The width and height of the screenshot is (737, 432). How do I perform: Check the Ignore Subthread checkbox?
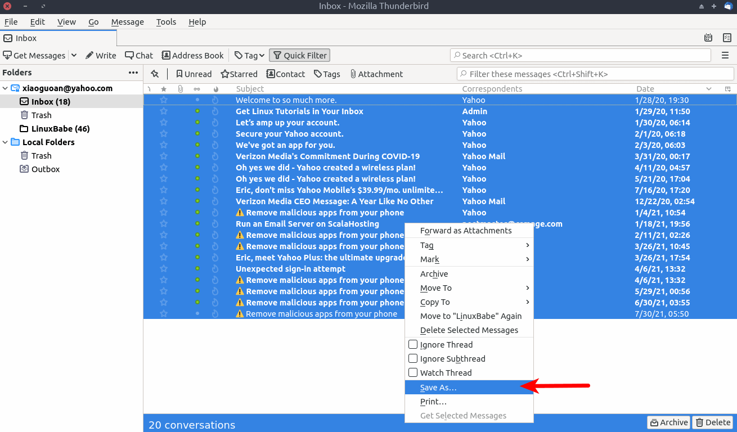pos(413,358)
